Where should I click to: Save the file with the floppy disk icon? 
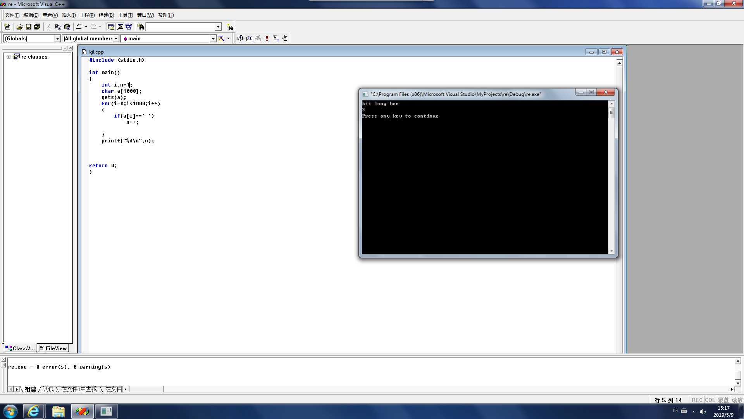28,27
